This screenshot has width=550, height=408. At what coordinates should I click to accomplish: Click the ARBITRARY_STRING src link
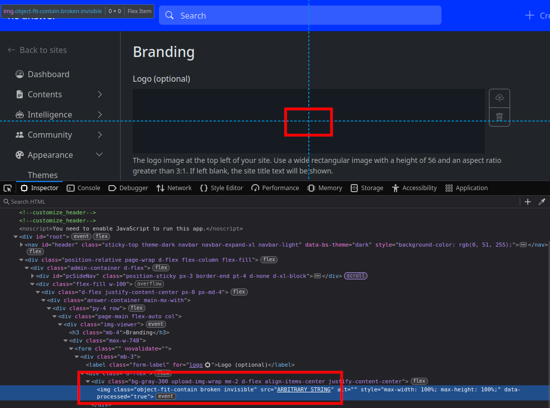(x=304, y=389)
